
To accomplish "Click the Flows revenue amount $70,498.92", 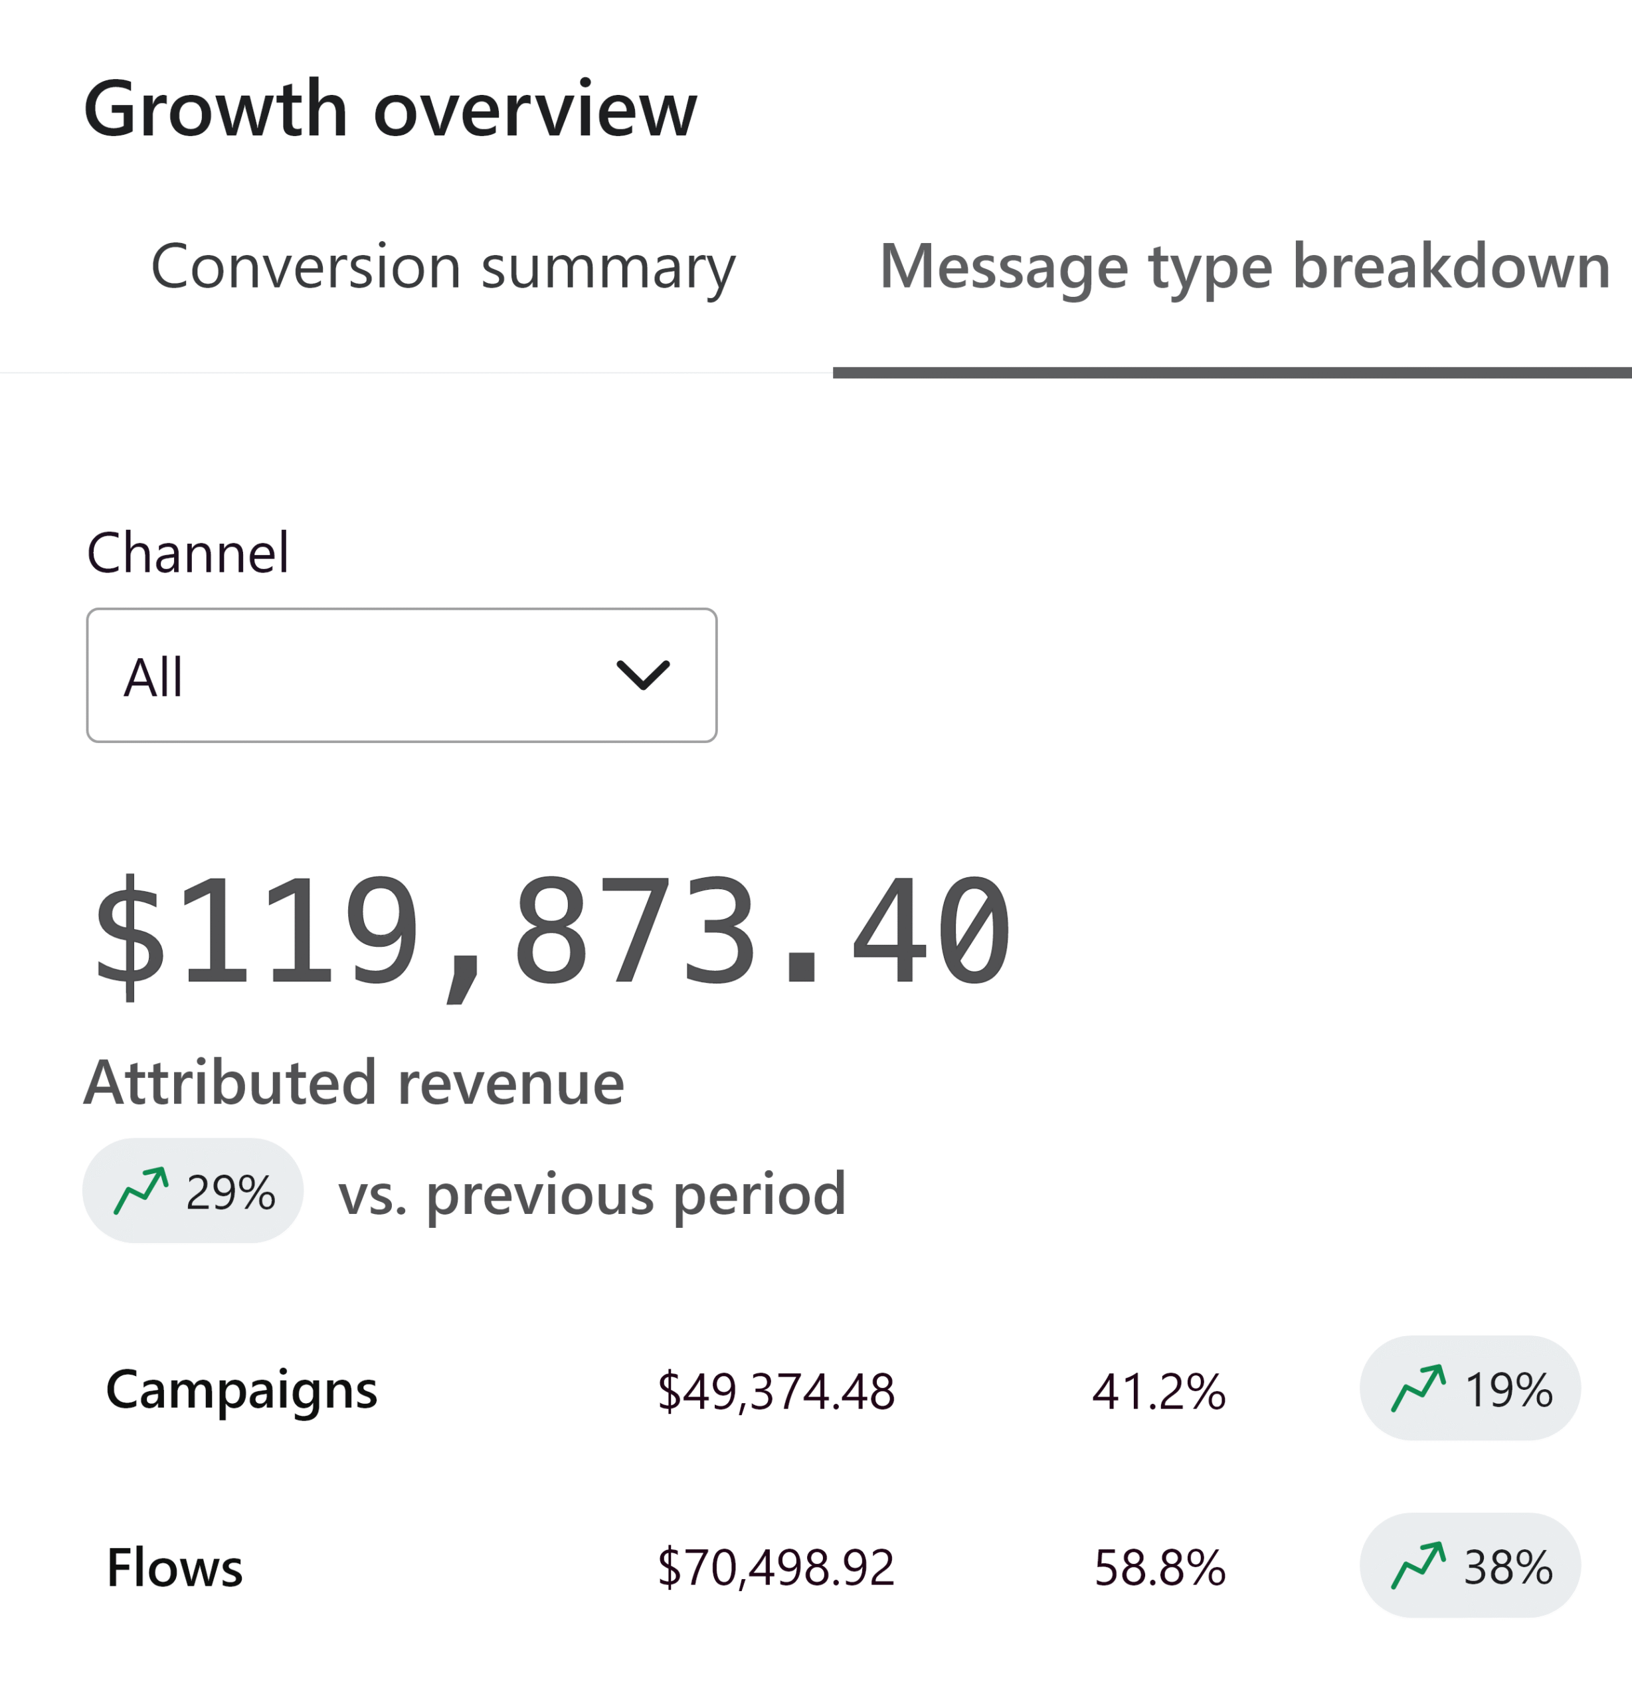I will point(776,1567).
